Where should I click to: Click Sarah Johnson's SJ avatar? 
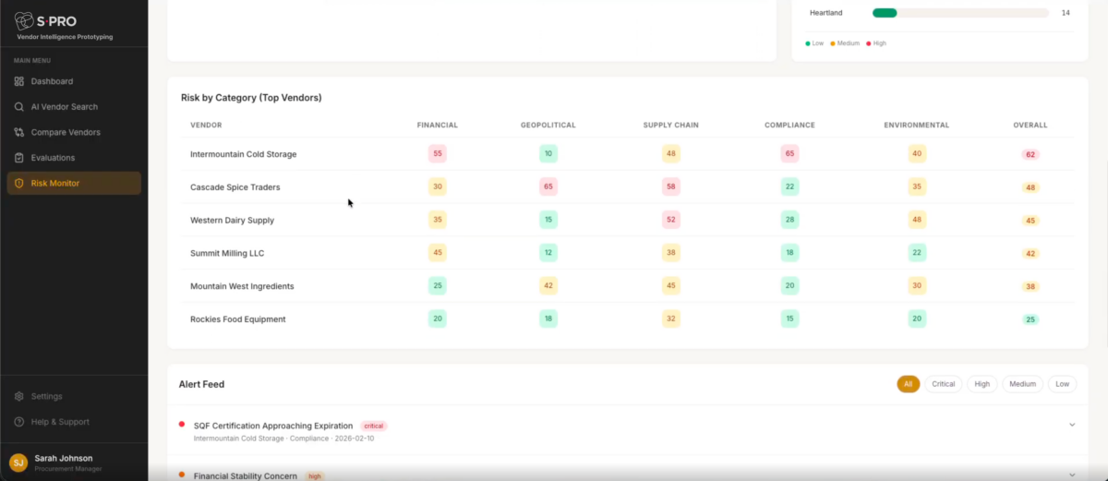tap(18, 463)
